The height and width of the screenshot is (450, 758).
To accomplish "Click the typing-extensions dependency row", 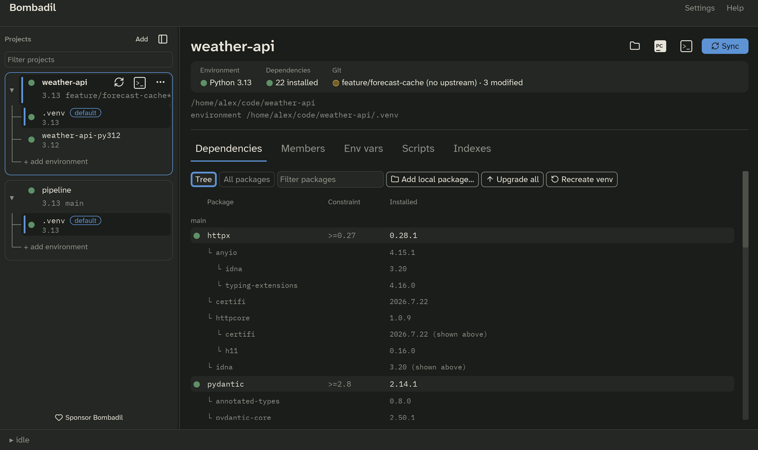I will click(462, 285).
